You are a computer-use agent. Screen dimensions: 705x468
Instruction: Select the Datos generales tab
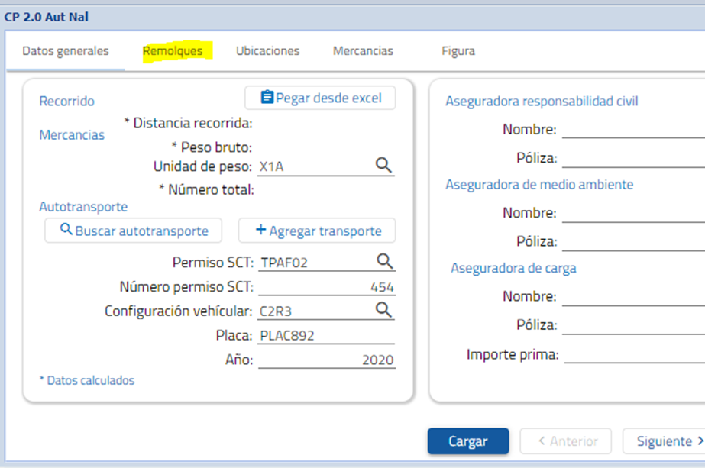[x=66, y=51]
